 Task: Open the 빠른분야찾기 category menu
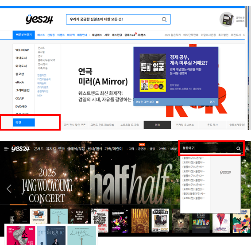(24, 35)
